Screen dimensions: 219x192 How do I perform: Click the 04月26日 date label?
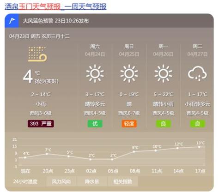(163, 54)
